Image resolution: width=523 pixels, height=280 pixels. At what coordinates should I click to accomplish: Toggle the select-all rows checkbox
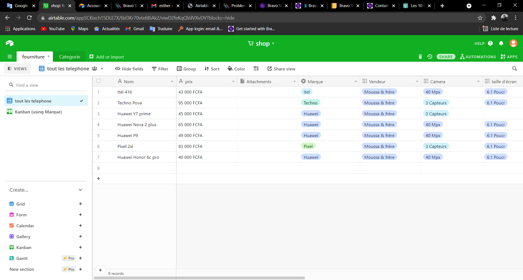coord(98,81)
